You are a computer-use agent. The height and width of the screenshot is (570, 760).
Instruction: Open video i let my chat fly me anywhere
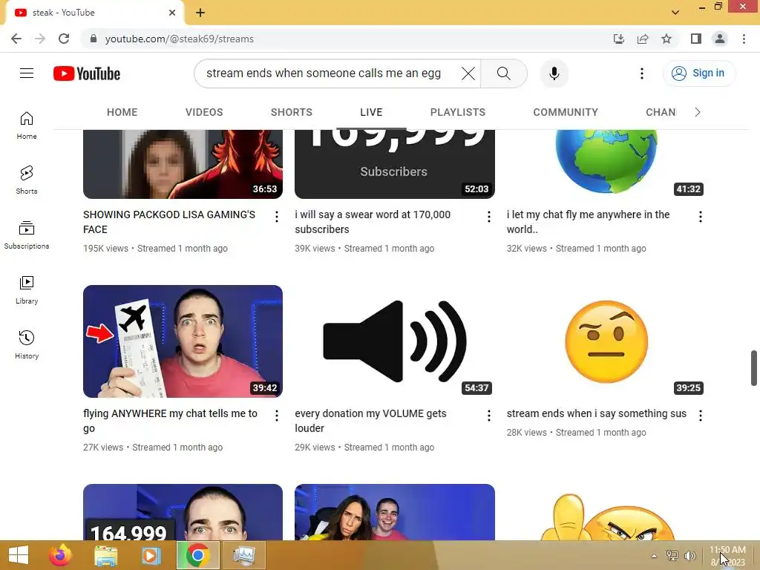[x=588, y=222]
